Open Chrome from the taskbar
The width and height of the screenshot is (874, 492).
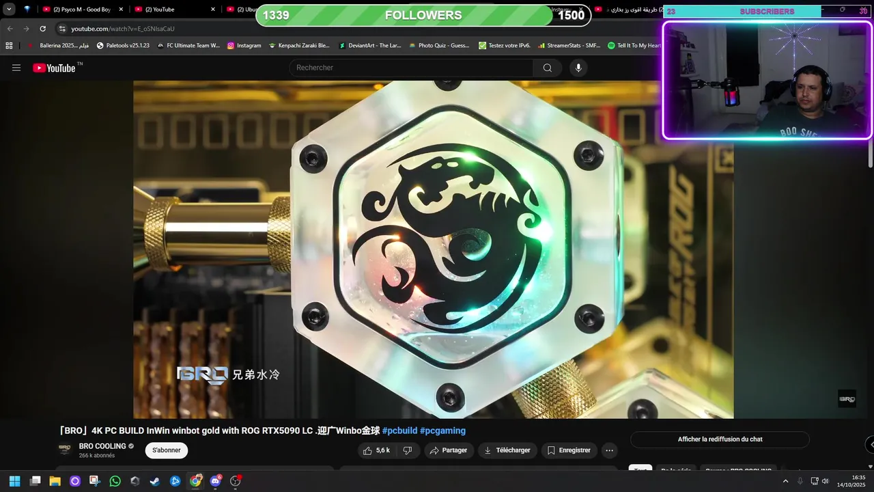(195, 481)
